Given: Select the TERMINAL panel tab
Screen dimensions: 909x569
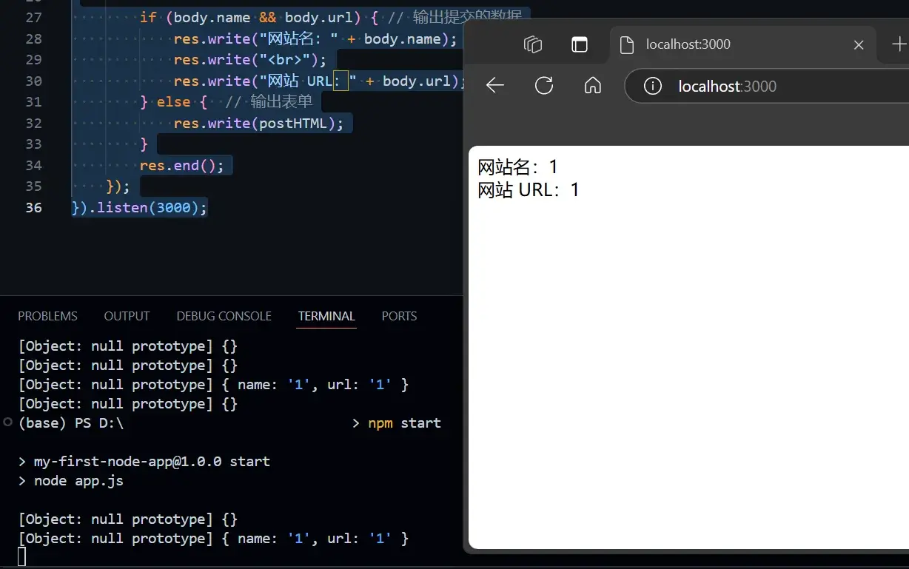Looking at the screenshot, I should click(326, 316).
